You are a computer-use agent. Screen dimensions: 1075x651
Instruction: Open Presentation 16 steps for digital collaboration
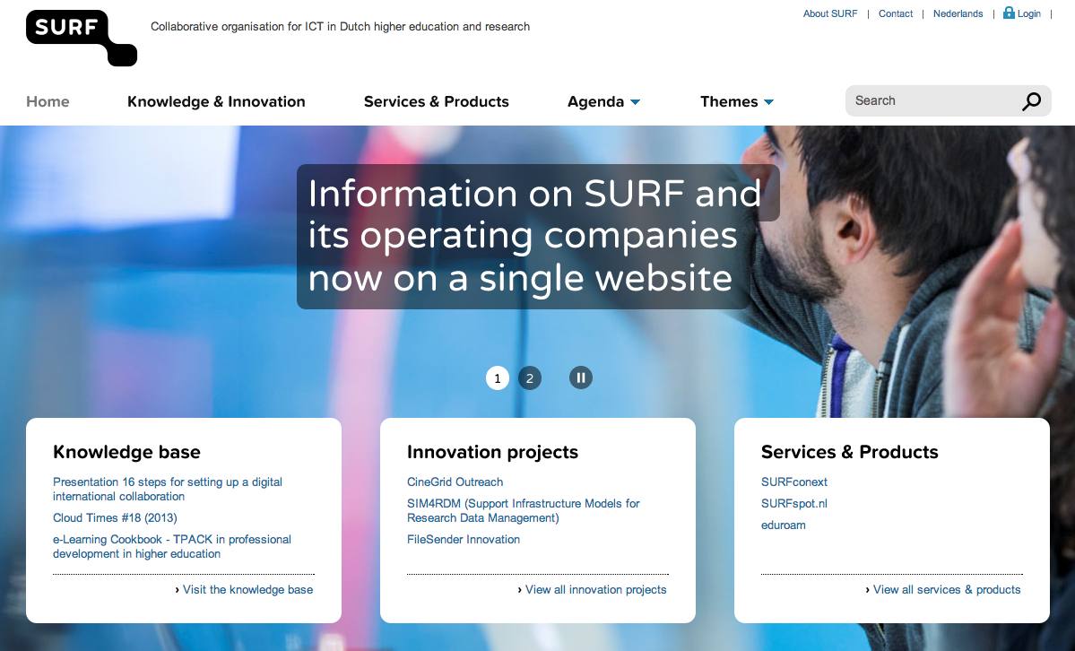(168, 489)
